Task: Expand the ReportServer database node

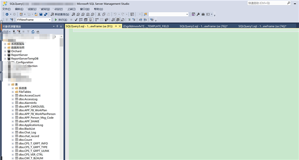Action: 5,55
